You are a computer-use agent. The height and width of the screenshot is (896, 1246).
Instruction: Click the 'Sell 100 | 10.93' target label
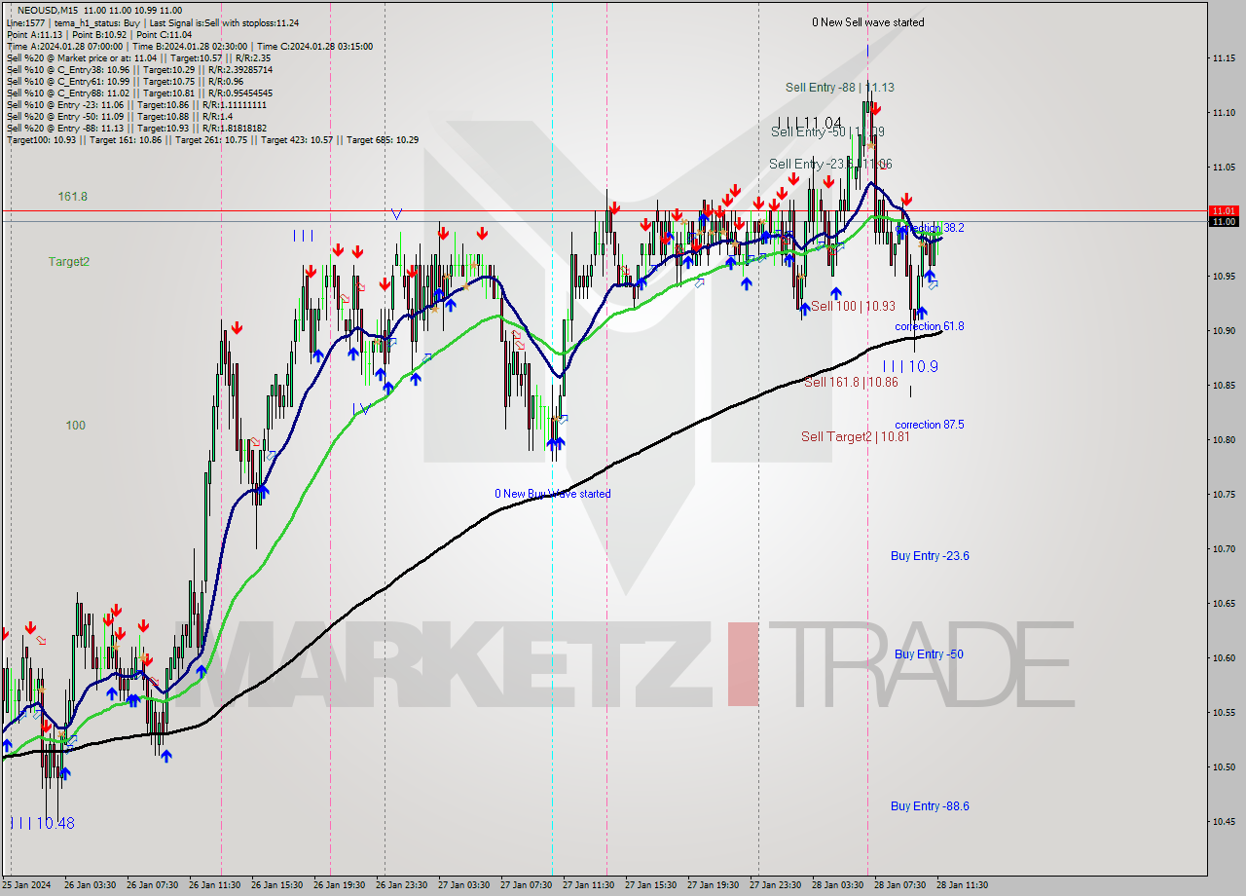coord(853,306)
